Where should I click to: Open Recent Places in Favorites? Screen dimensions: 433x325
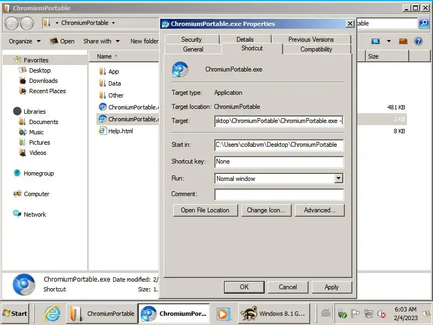pos(48,91)
